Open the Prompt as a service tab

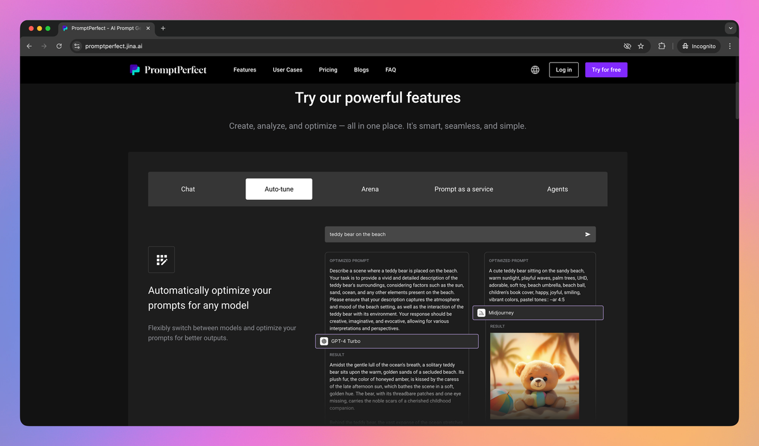pos(464,189)
